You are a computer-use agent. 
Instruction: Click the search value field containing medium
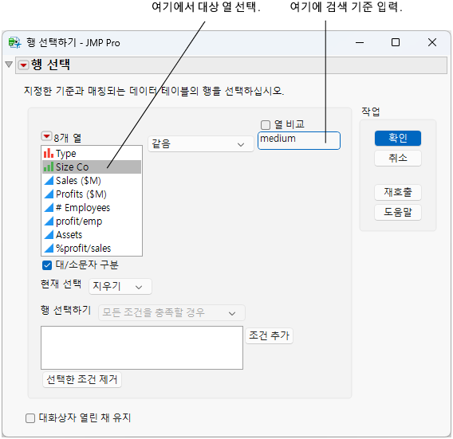pyautogui.click(x=299, y=140)
